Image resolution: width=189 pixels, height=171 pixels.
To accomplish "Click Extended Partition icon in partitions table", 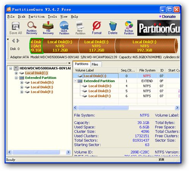I will [80, 81].
